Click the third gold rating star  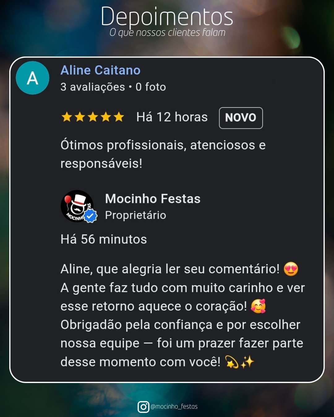click(92, 117)
